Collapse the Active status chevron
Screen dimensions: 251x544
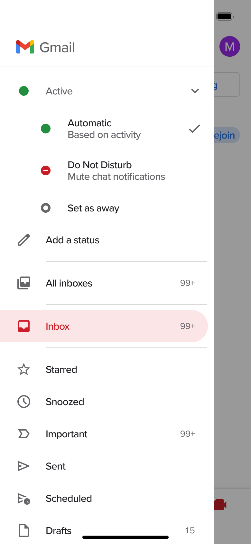(195, 91)
